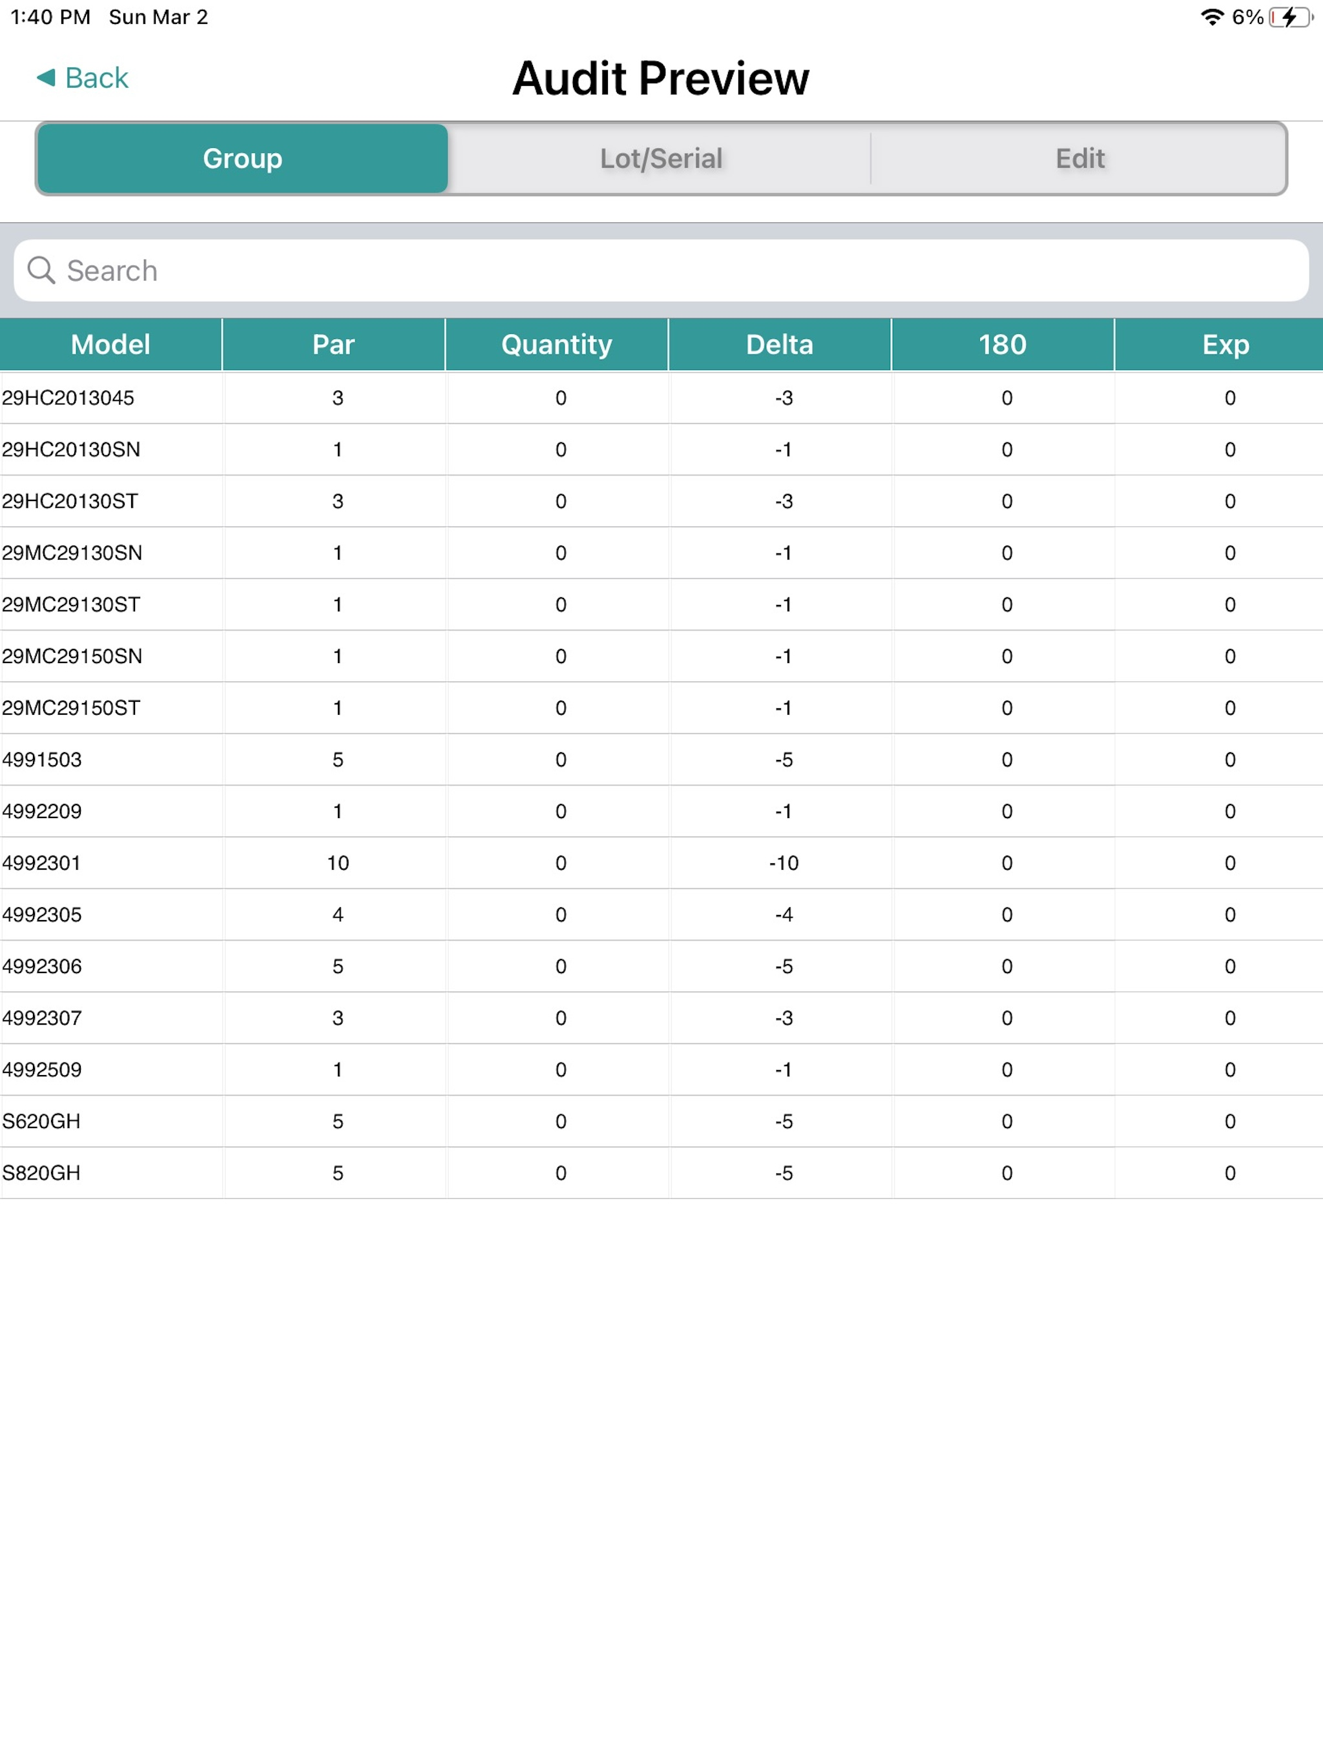Image resolution: width=1323 pixels, height=1764 pixels.
Task: Tap the battery charging icon
Action: click(1291, 17)
